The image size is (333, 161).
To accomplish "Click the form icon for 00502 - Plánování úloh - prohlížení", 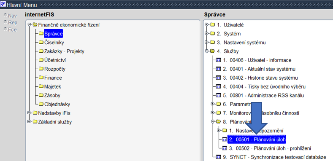I will tap(225, 148).
